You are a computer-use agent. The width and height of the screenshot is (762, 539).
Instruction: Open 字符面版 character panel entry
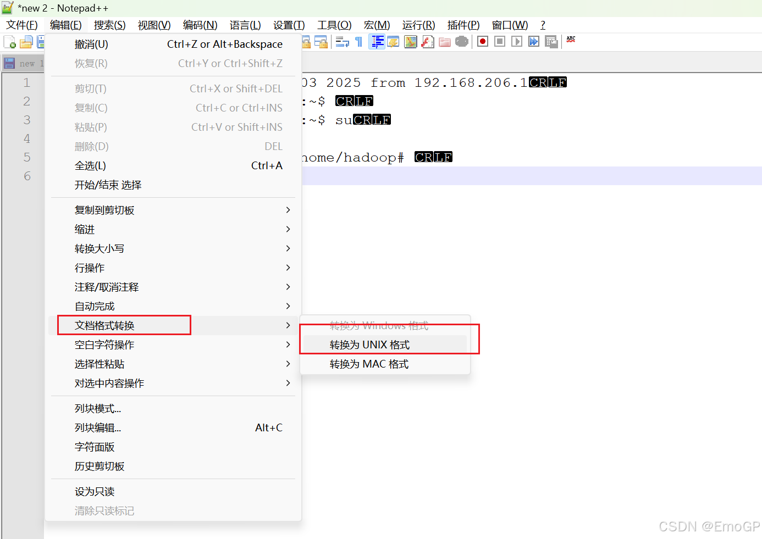coord(173,447)
